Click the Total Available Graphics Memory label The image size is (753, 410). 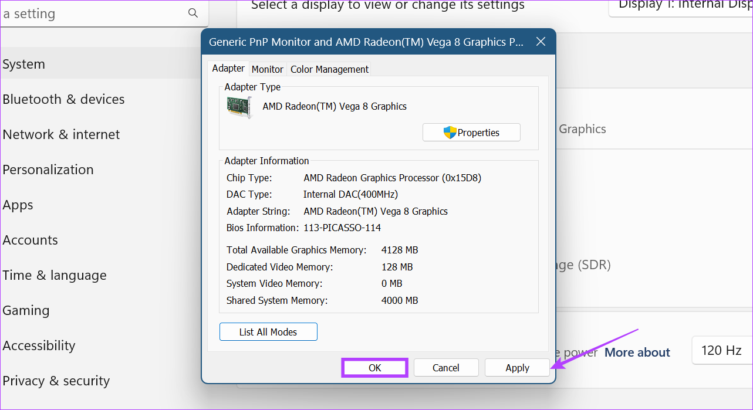296,250
